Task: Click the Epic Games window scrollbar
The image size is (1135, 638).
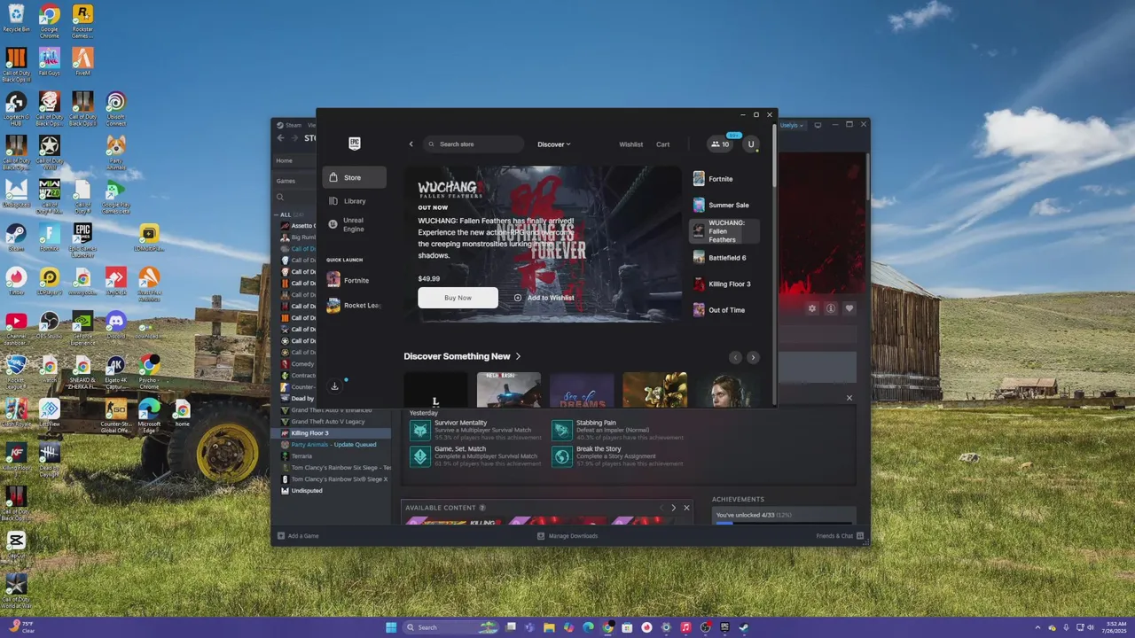Action: pos(775,156)
